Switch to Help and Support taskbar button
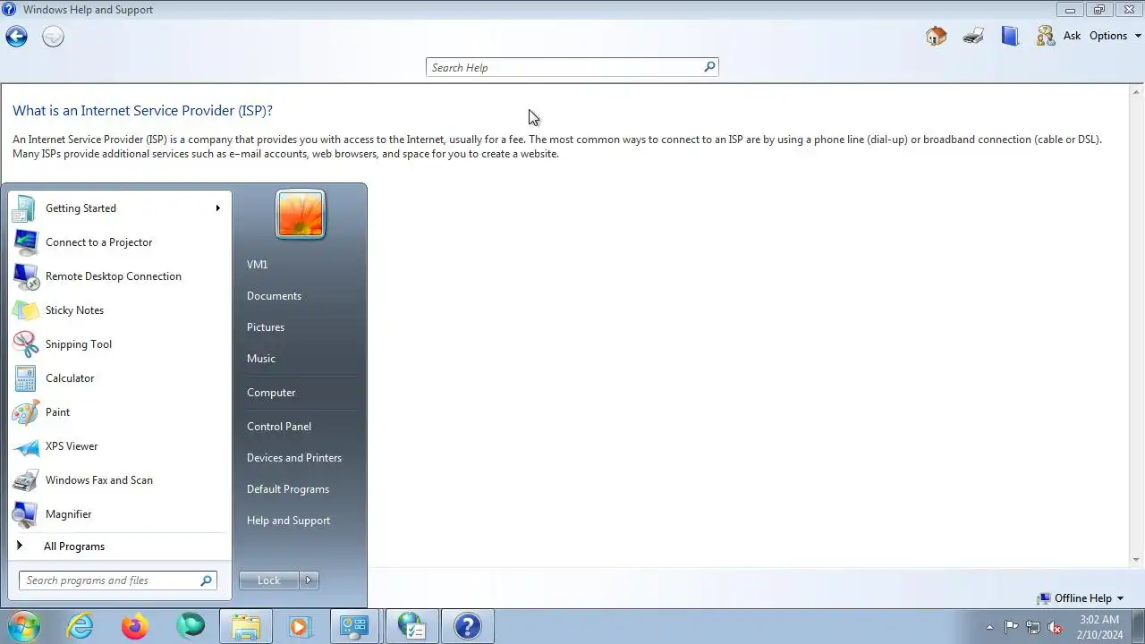Screen dimensions: 1145x644 point(468,626)
